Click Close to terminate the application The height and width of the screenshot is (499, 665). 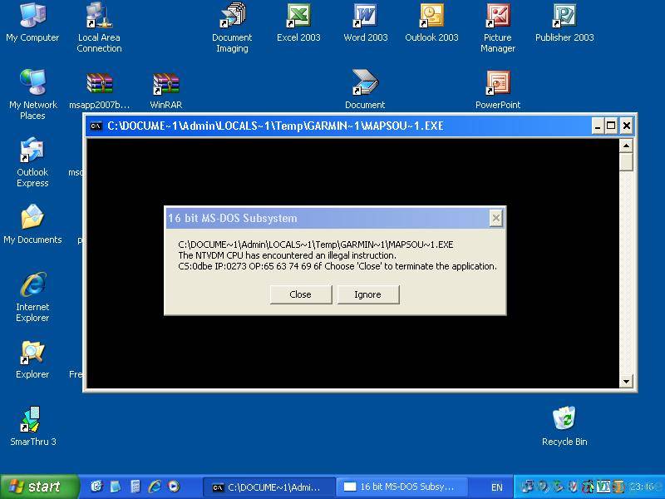[x=301, y=294]
